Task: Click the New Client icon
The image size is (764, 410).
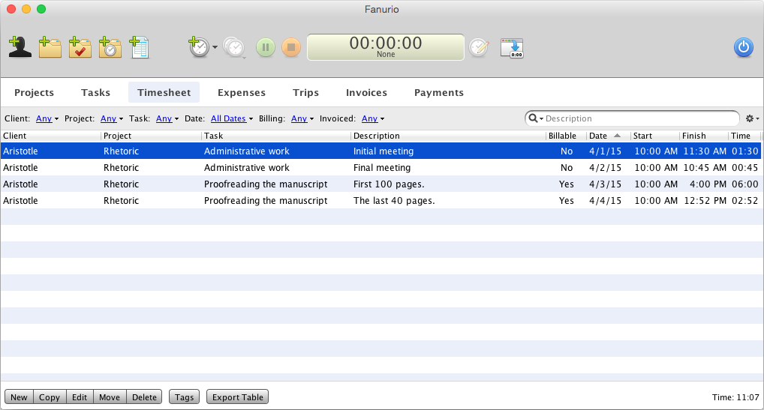Action: 20,47
